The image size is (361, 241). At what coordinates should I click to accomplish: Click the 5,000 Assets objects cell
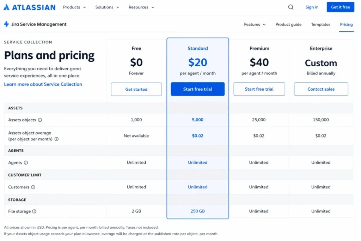(197, 120)
